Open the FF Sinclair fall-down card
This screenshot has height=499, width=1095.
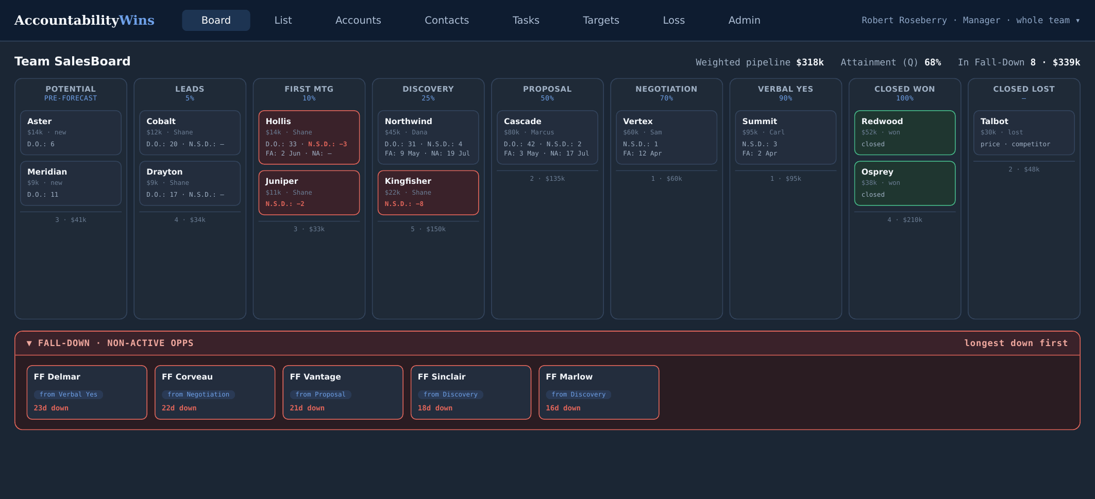(471, 392)
